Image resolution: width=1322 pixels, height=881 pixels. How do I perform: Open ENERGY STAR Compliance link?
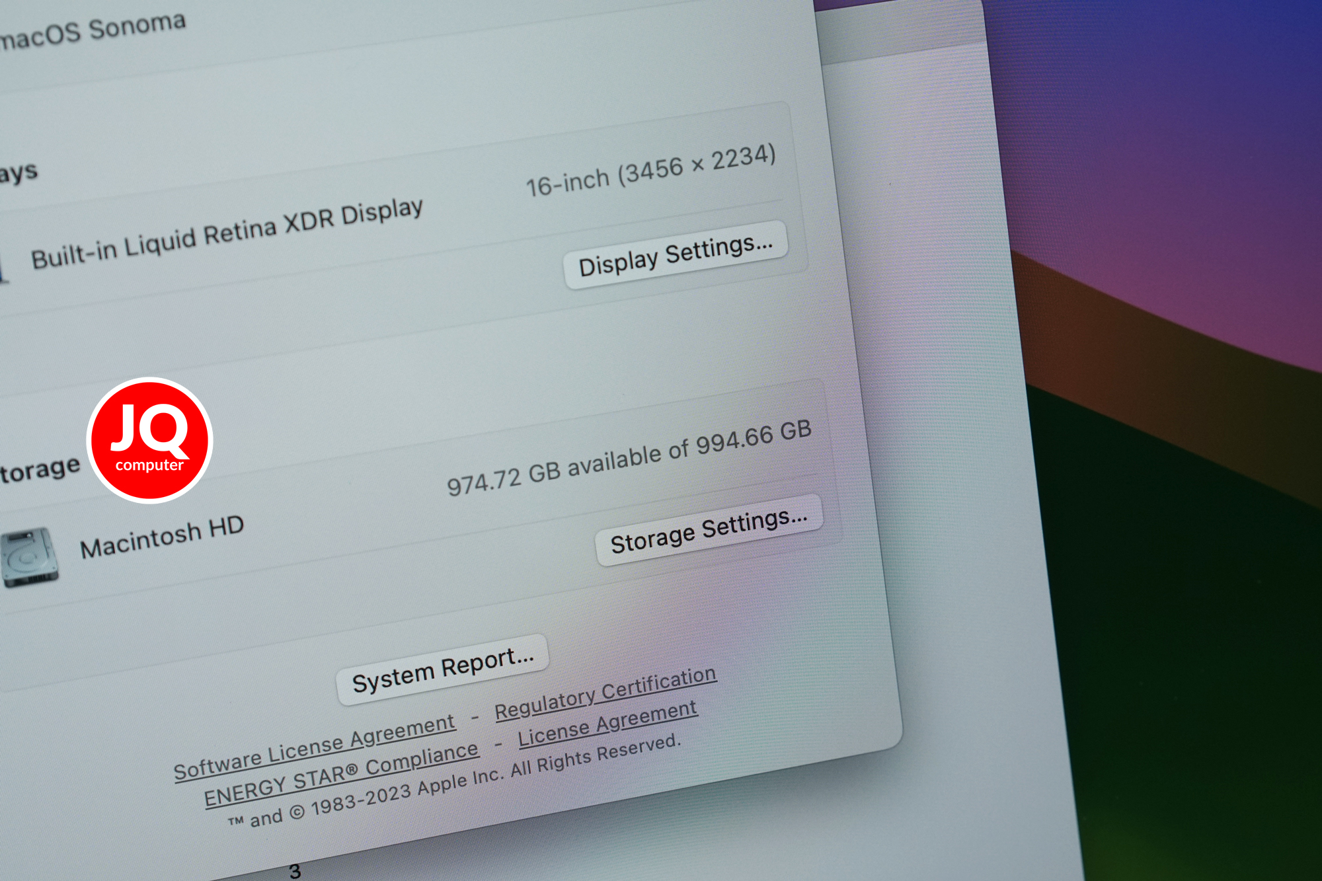341,775
